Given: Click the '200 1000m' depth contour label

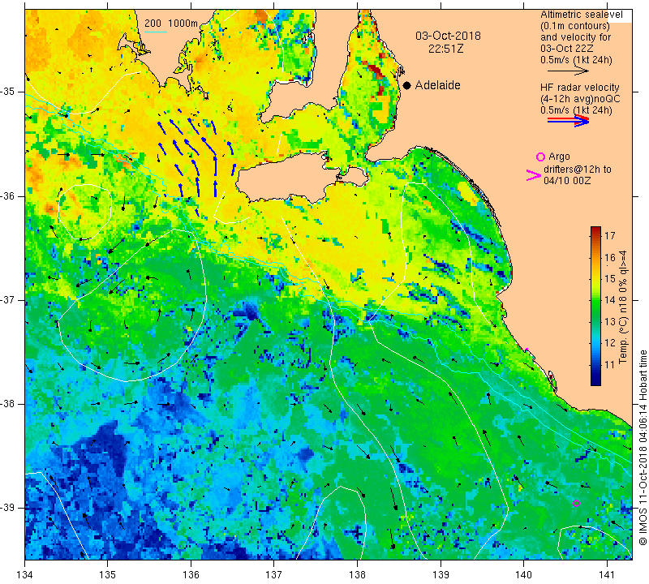Looking at the screenshot, I should point(171,24).
